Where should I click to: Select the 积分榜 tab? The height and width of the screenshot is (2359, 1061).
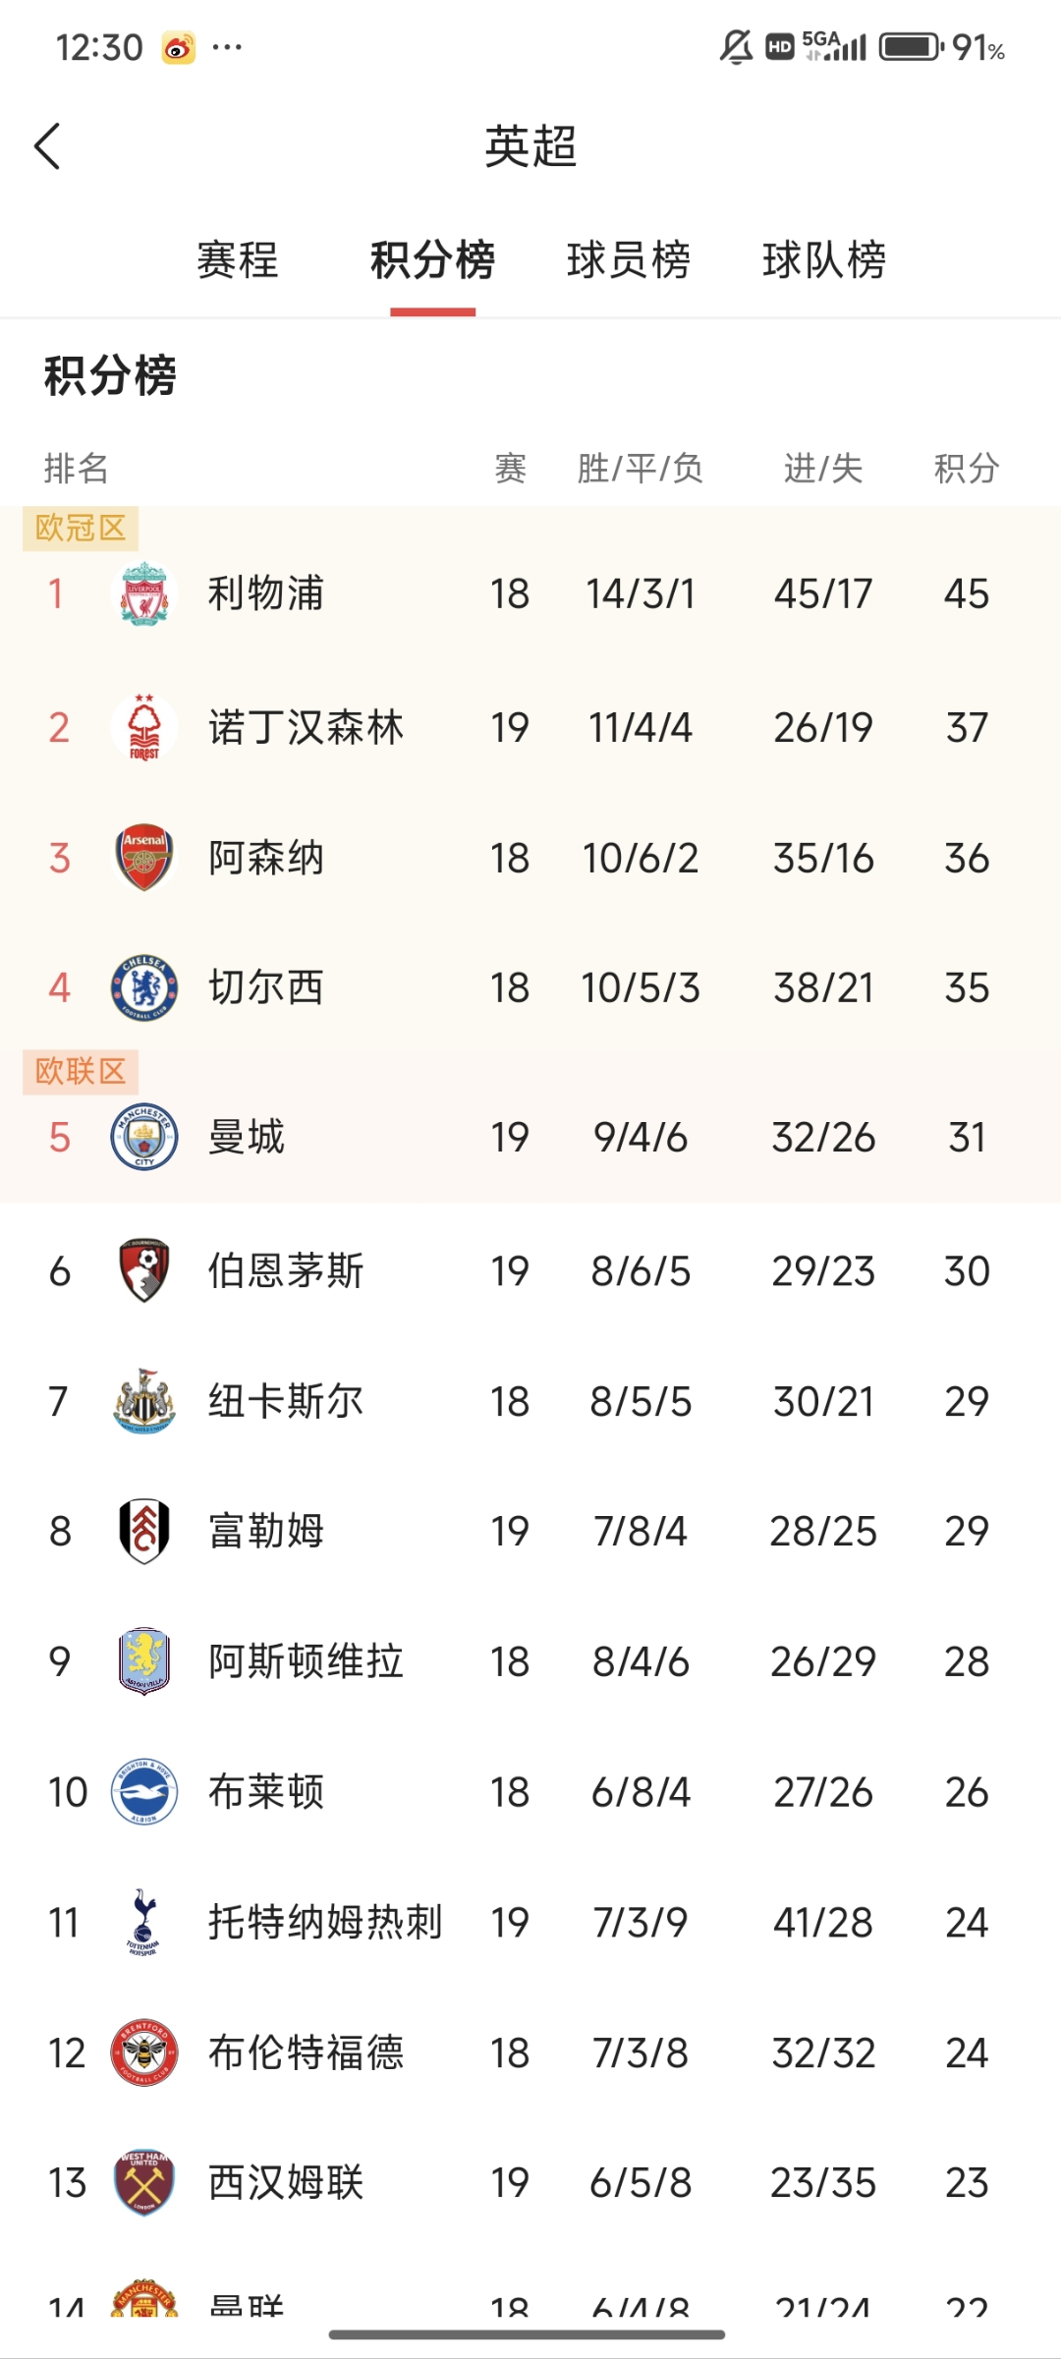(432, 260)
